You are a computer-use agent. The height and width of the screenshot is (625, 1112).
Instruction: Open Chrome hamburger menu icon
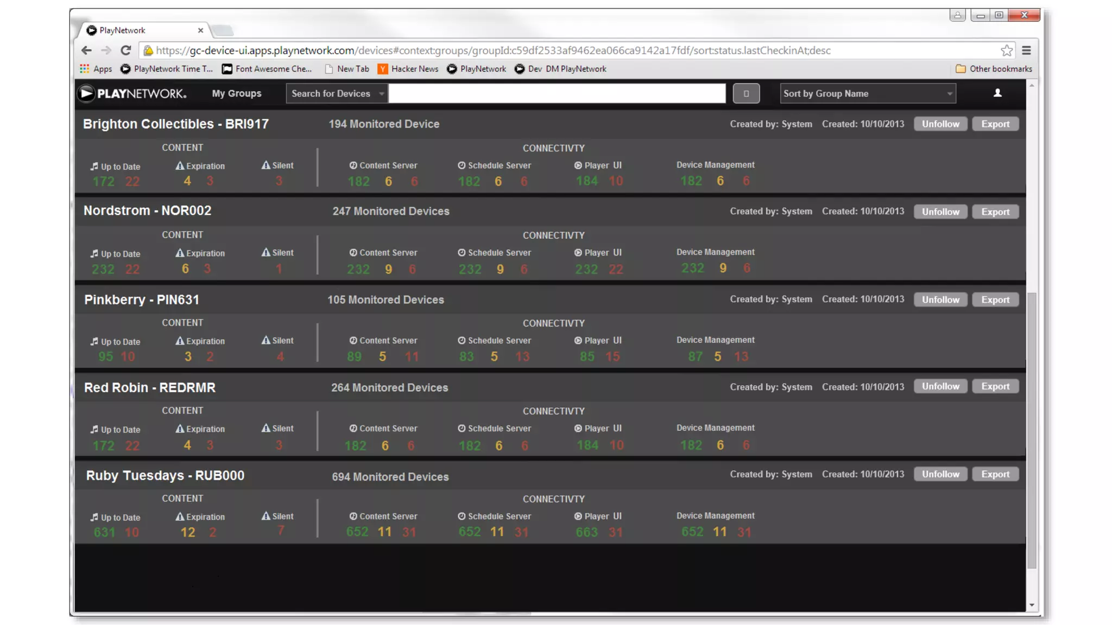tap(1026, 50)
